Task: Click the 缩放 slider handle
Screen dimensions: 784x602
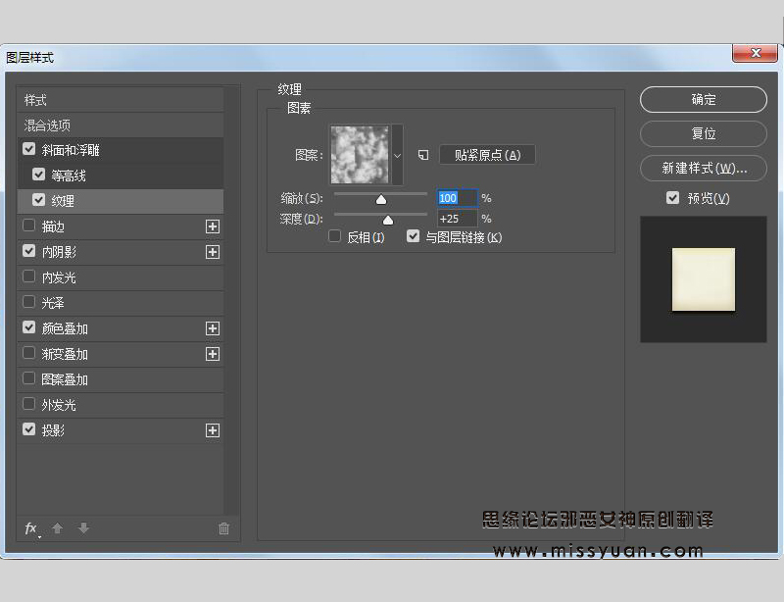Action: point(381,200)
